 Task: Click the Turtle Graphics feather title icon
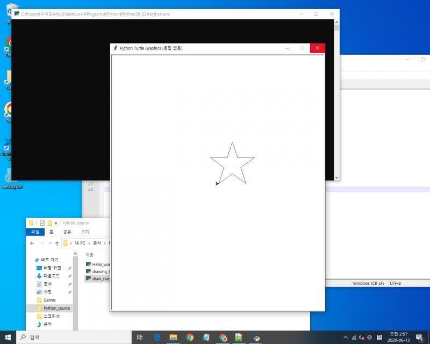tap(116, 48)
